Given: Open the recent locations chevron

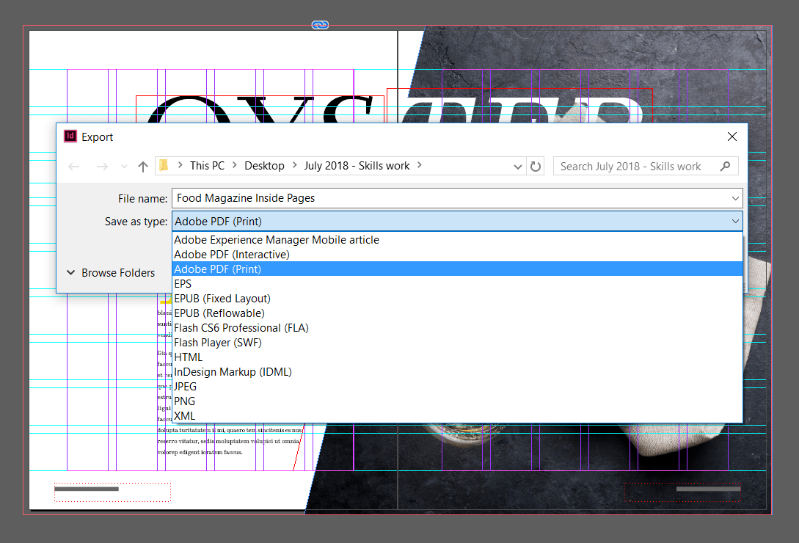Looking at the screenshot, I should [x=124, y=167].
